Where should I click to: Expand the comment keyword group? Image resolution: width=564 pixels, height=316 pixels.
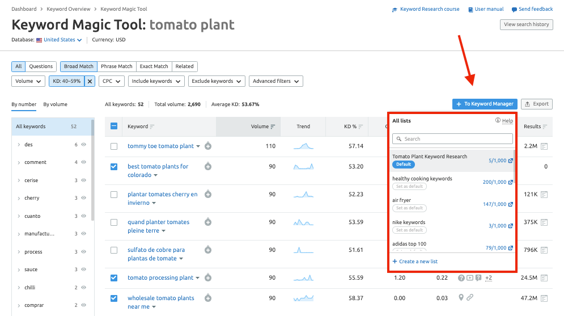[x=19, y=162]
